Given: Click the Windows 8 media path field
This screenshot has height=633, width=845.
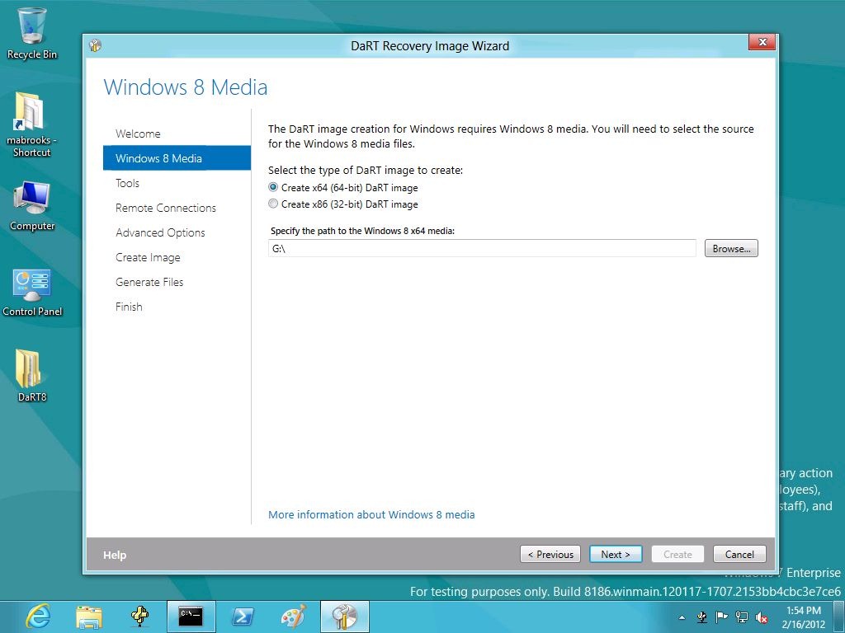Looking at the screenshot, I should tap(482, 248).
